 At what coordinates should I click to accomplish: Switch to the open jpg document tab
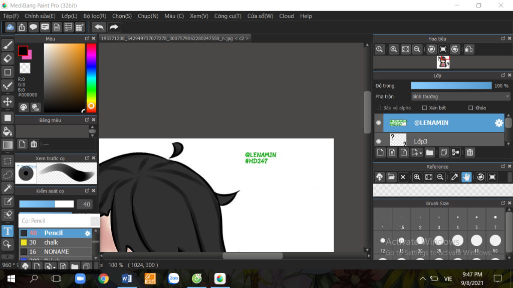[175, 38]
